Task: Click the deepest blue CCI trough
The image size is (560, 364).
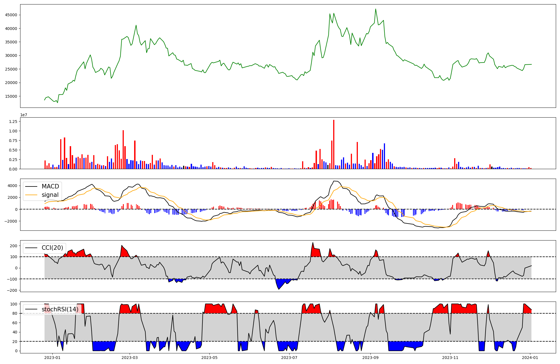Action: tap(279, 288)
